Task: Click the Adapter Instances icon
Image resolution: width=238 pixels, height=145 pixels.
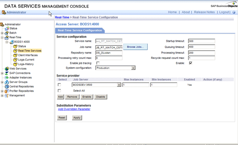Action: pyautogui.click(x=7, y=78)
